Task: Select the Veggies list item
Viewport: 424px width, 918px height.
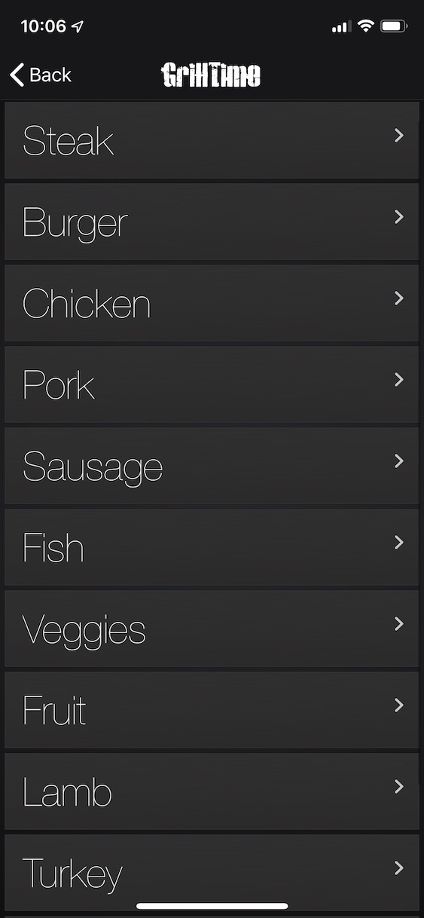Action: pos(212,629)
